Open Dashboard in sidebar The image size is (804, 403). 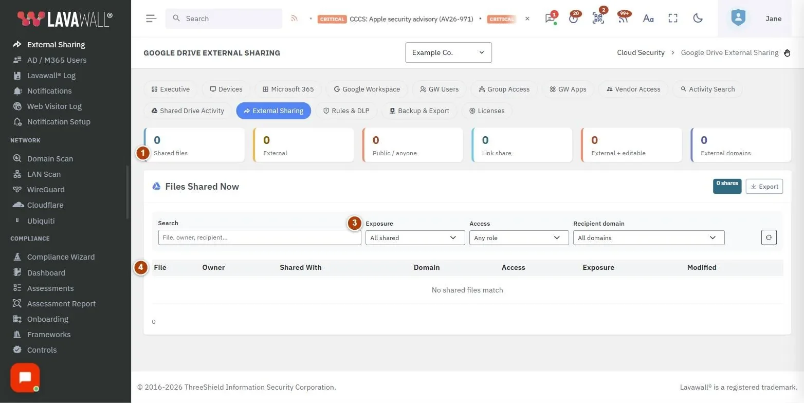point(46,273)
